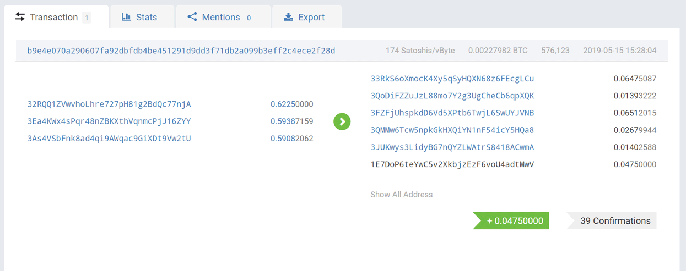This screenshot has width=686, height=271.
Task: Open input address 3Ea4KWx4sPqr48nZBKXthVqnmcPjJ16ZYY
Action: (109, 121)
